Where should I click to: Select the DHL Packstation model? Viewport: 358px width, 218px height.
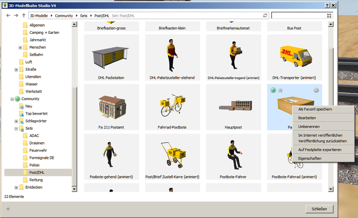point(111,58)
